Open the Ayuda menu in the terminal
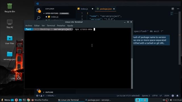The height and width of the screenshot is (102, 182). (x=70, y=25)
